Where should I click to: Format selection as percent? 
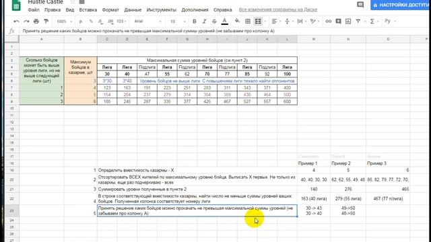(91, 22)
